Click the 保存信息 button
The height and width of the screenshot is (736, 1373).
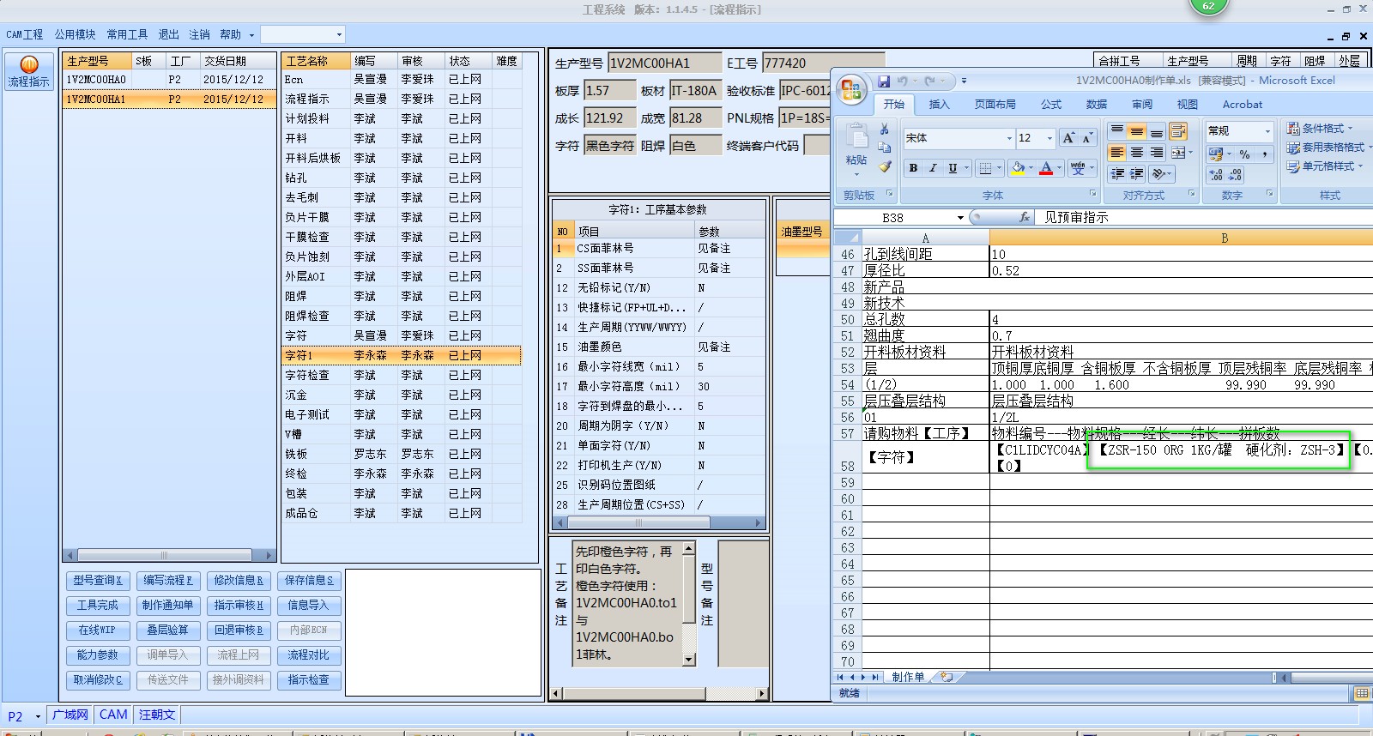pyautogui.click(x=309, y=581)
